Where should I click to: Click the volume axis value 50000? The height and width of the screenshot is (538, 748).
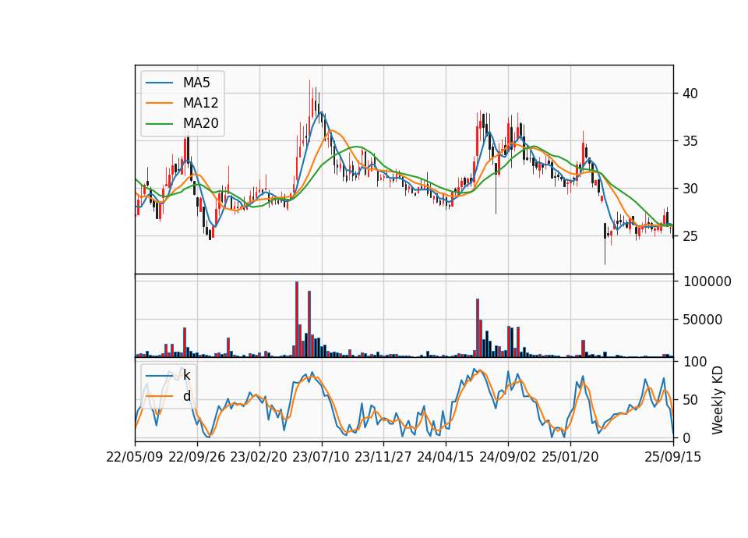(703, 320)
